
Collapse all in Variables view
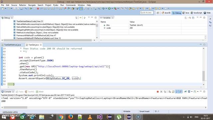(193, 18)
